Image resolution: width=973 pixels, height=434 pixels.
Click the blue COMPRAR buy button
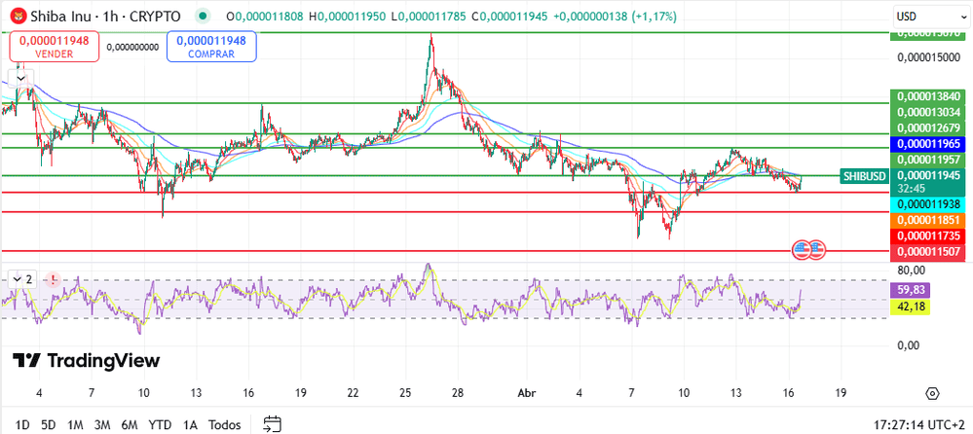click(x=211, y=47)
